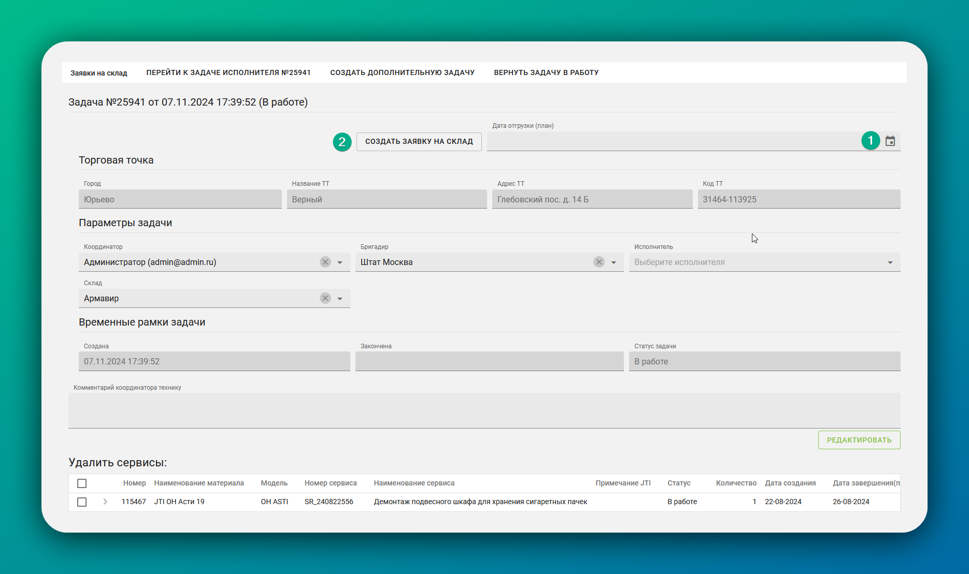Check the box for row 115467
Screen dimensions: 969x574
point(82,502)
